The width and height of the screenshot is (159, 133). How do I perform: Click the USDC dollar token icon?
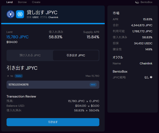[x=20, y=14]
